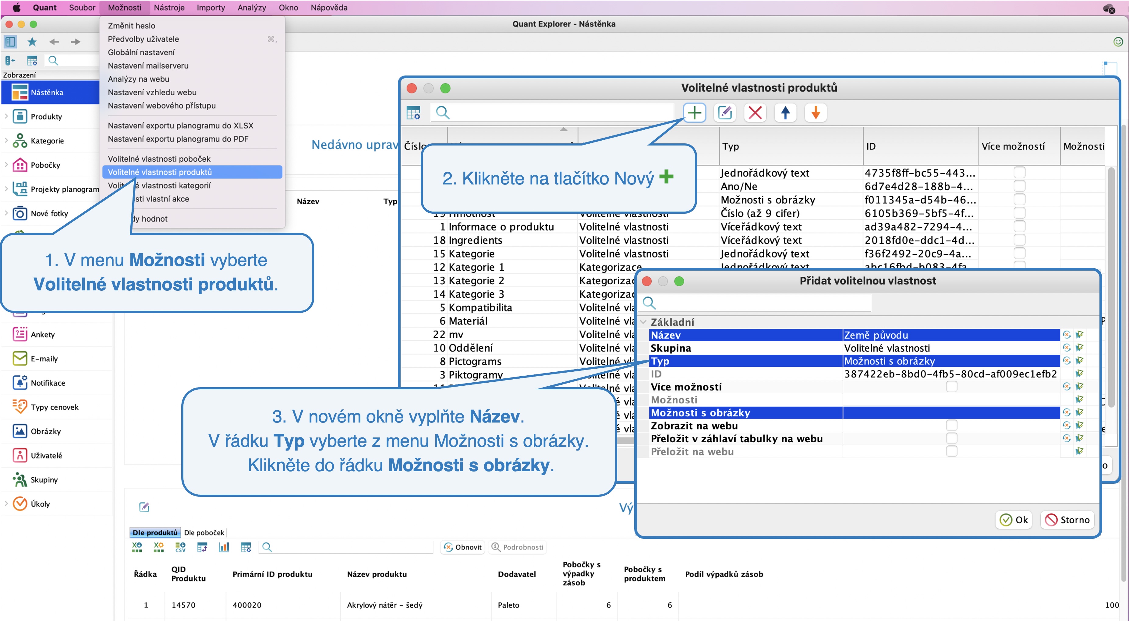Go forward with the right arrow
The height and width of the screenshot is (621, 1129).
click(x=75, y=42)
